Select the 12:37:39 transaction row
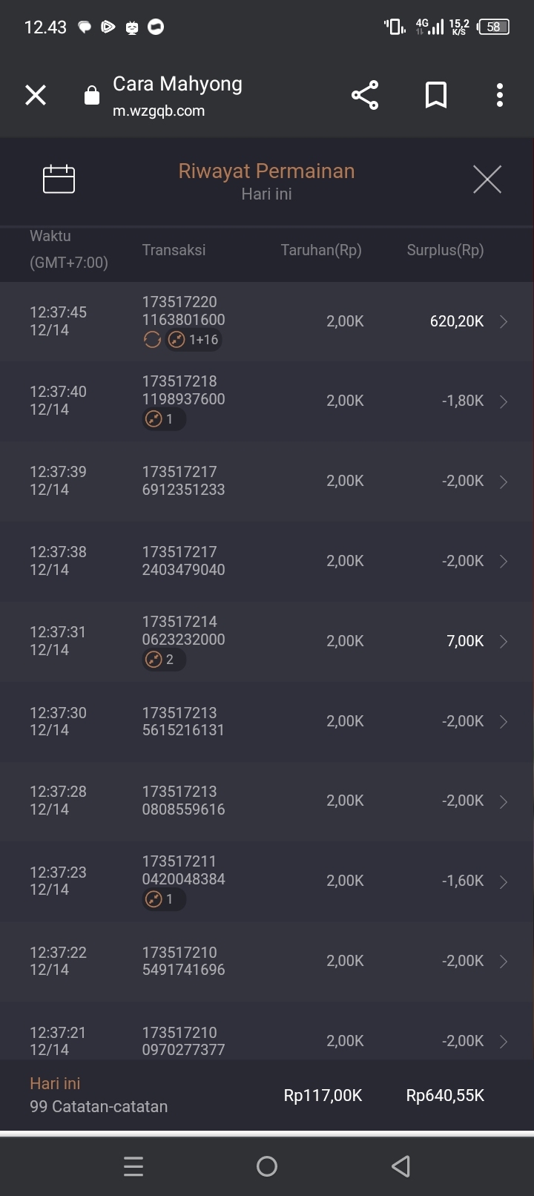The image size is (534, 1196). [267, 481]
